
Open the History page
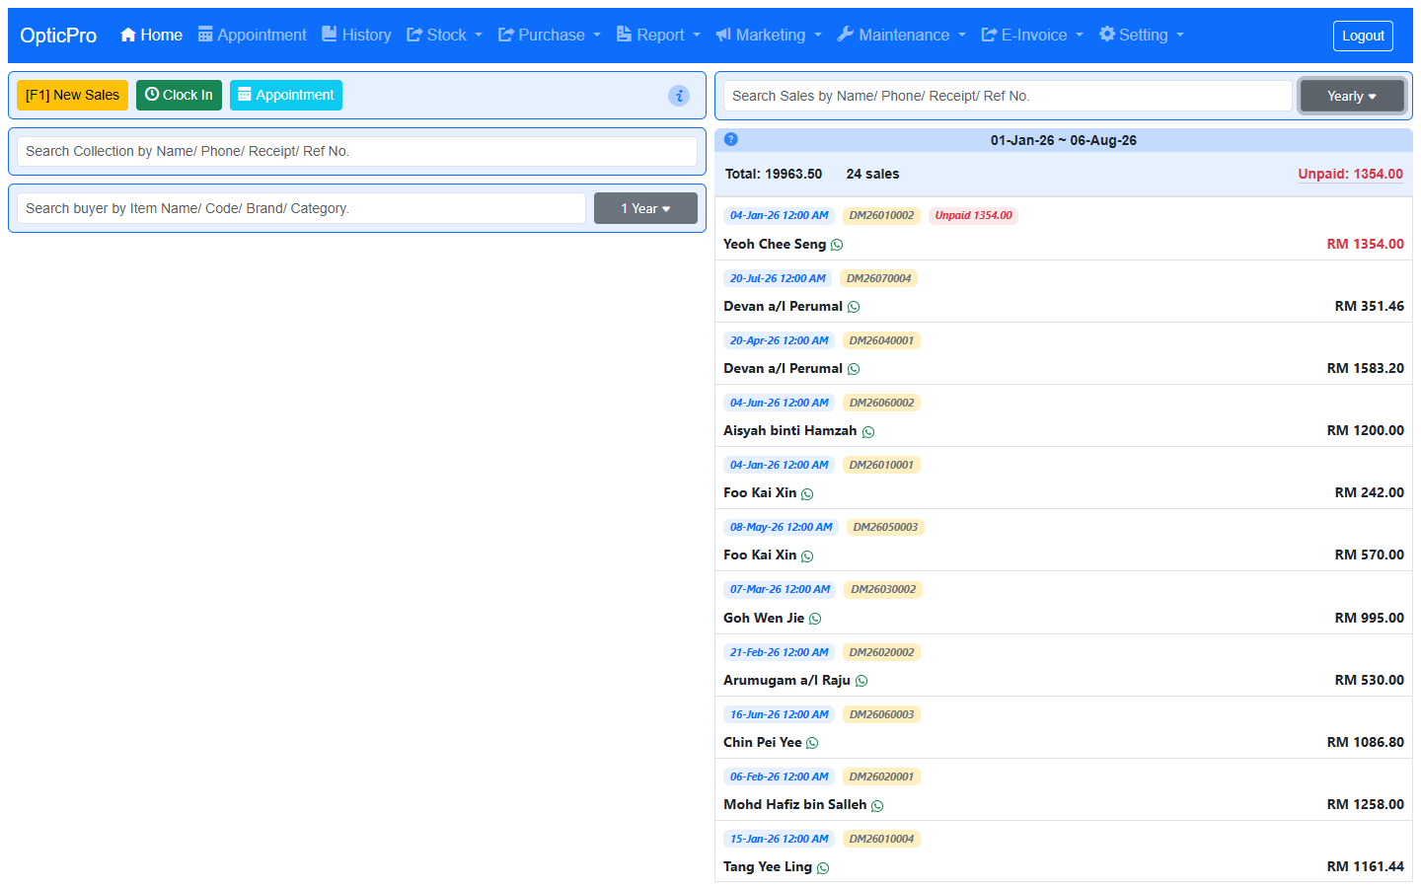(357, 35)
